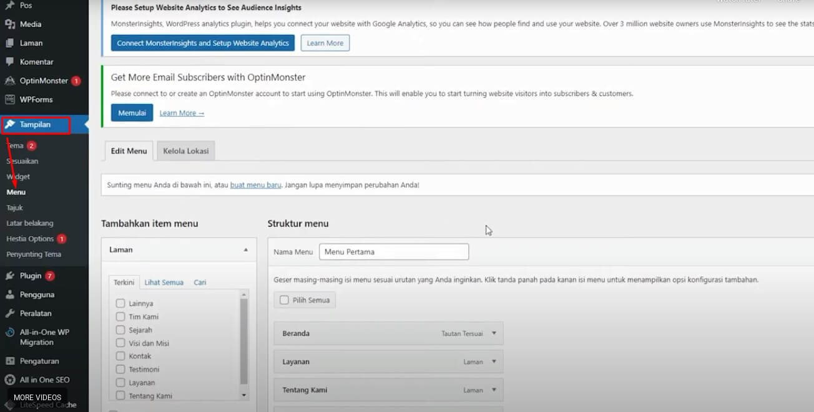Tick the Layanan page checkbox
The height and width of the screenshot is (412, 814).
click(120, 383)
